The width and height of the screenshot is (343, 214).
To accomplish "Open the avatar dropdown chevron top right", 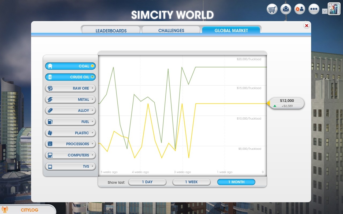I will pos(325,11).
